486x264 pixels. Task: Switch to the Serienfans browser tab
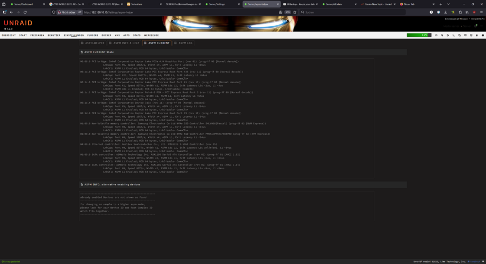(x=144, y=4)
